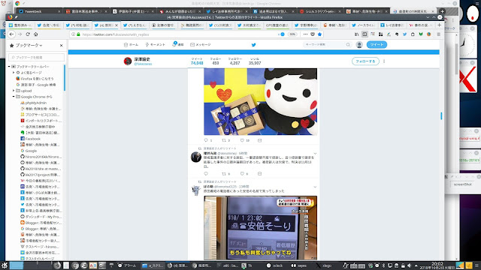Click the Pocket save icon in the address bar
The width and height of the screenshot is (481, 270).
pyautogui.click(x=313, y=34)
